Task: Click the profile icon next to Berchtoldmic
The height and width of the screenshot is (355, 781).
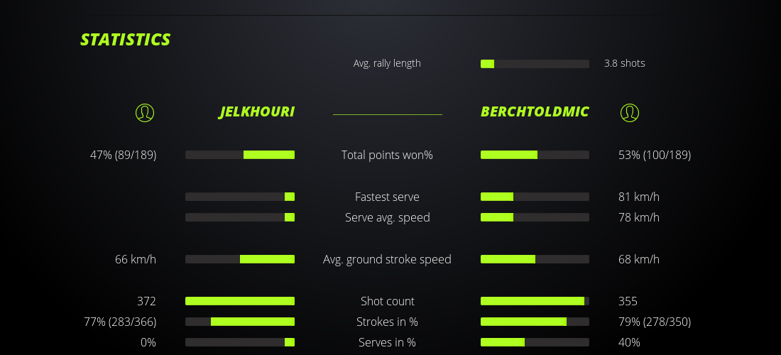Action: point(630,112)
